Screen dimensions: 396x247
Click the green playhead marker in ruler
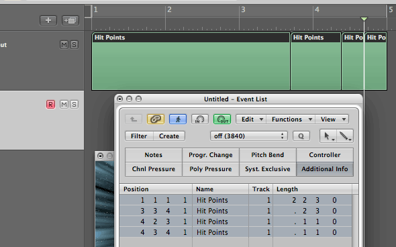click(364, 19)
